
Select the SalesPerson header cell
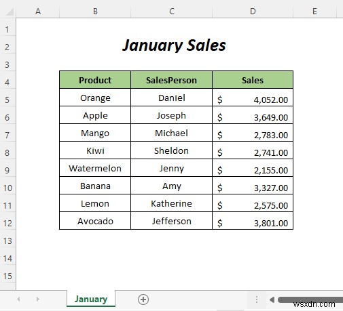pyautogui.click(x=171, y=80)
